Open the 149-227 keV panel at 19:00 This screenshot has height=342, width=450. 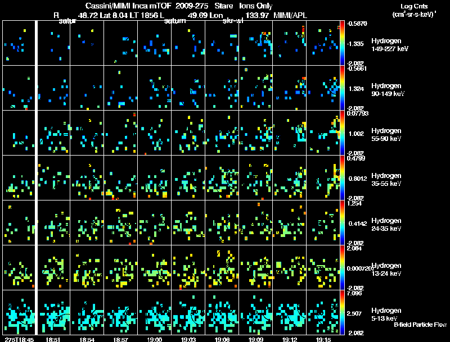(x=154, y=43)
